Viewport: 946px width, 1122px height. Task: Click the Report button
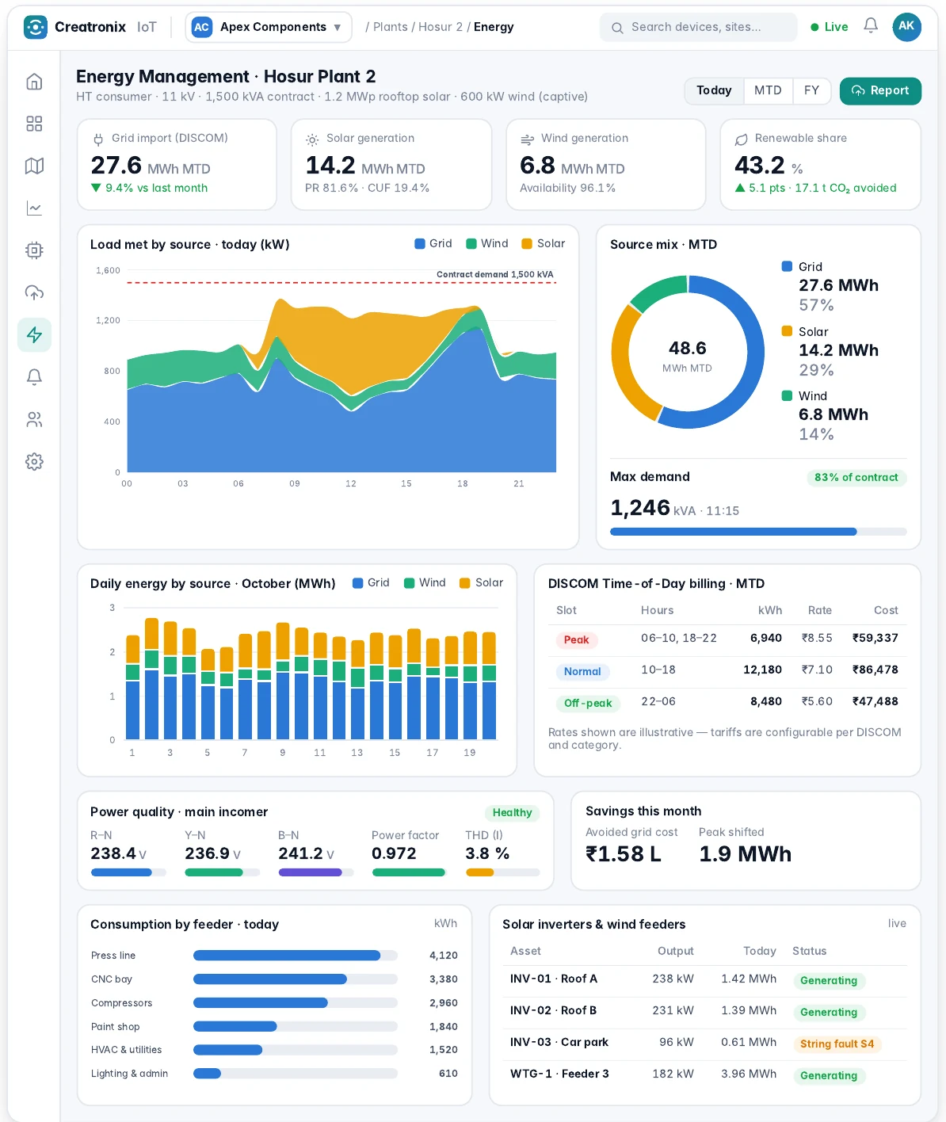(880, 91)
